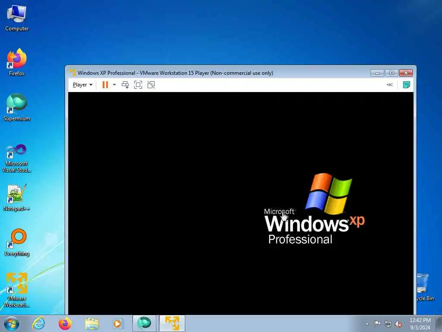Pause the virtual machine with the orange button
The height and width of the screenshot is (332, 442).
[x=105, y=85]
